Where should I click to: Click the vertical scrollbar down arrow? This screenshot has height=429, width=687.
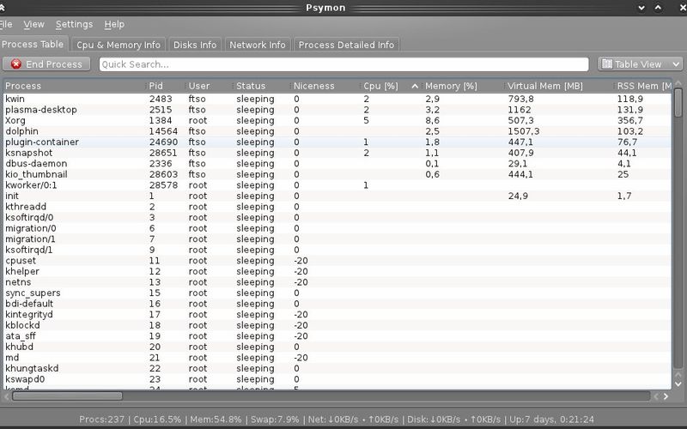(x=678, y=384)
